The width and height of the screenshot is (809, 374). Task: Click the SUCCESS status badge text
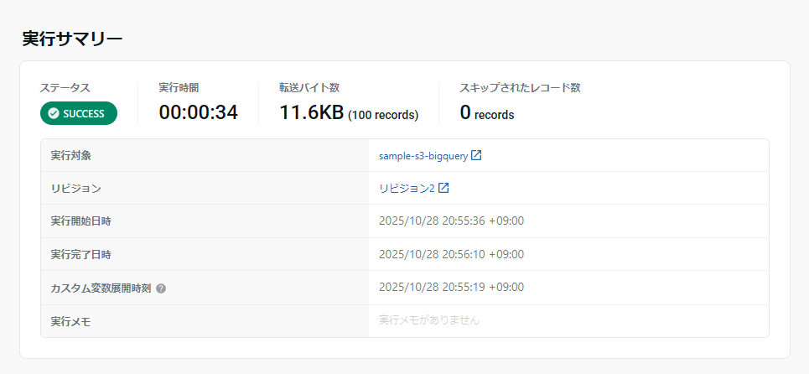84,114
